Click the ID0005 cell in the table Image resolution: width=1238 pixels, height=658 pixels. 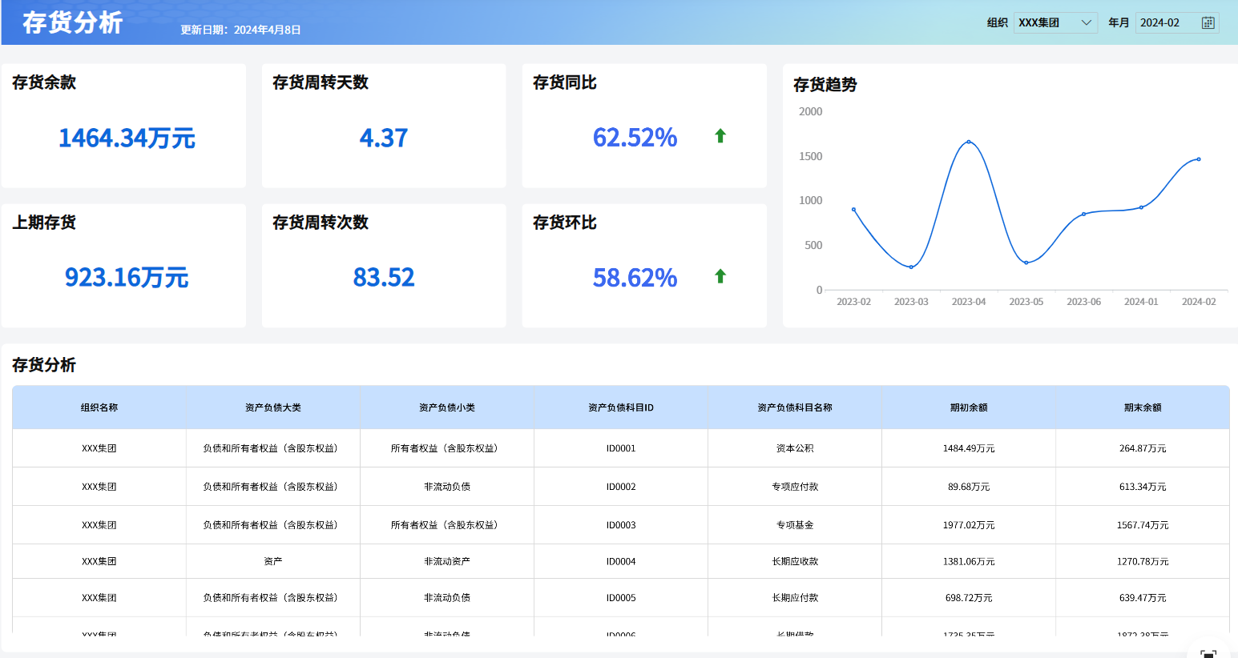click(621, 598)
